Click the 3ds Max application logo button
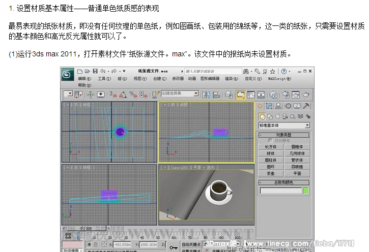The image size is (369, 252). coord(68,75)
